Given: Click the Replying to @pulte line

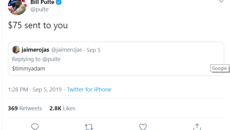Looking at the screenshot, I should click(x=36, y=59).
